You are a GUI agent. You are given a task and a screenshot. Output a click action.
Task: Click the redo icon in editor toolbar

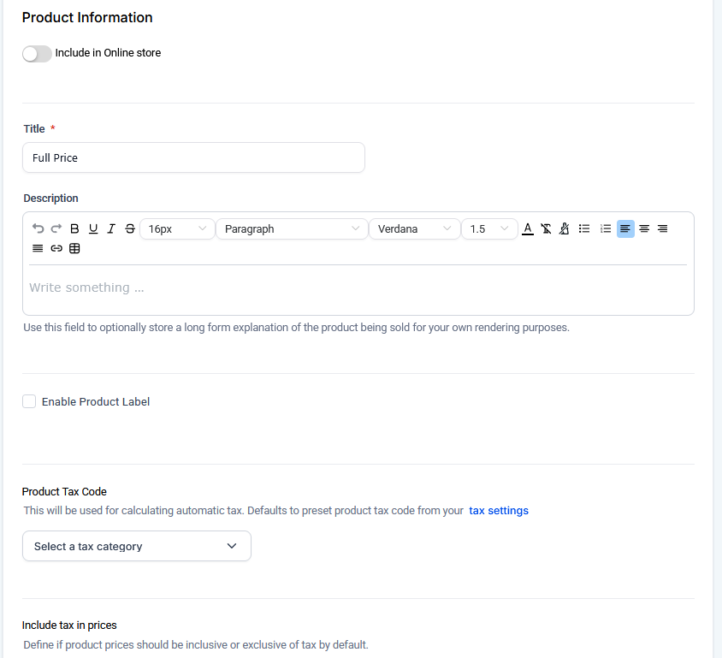pos(56,228)
